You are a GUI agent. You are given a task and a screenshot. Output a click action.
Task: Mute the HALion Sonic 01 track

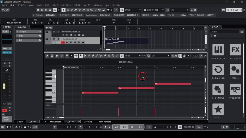click(x=54, y=39)
